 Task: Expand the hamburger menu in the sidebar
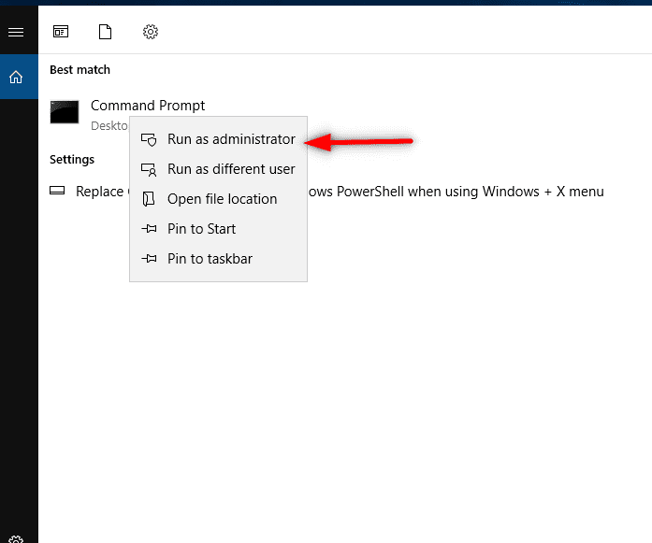tap(15, 32)
